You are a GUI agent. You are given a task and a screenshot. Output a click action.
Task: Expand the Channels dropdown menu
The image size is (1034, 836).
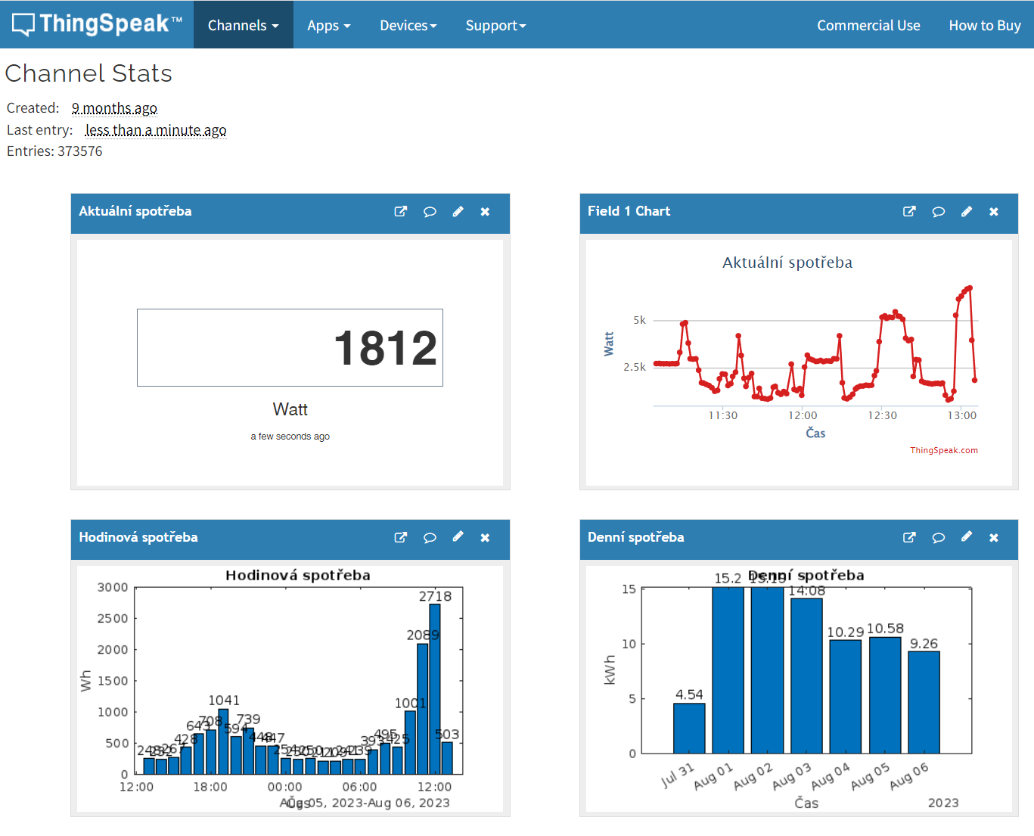coord(243,26)
